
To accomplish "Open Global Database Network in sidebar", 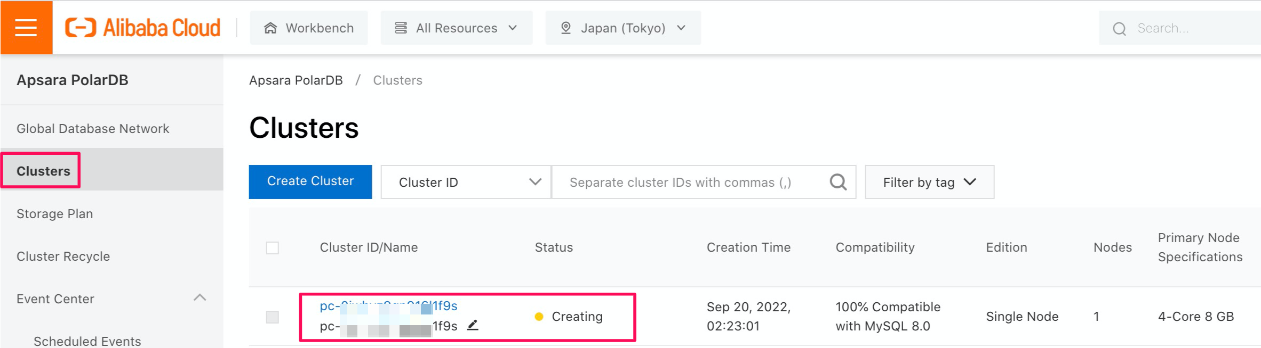I will click(x=93, y=129).
